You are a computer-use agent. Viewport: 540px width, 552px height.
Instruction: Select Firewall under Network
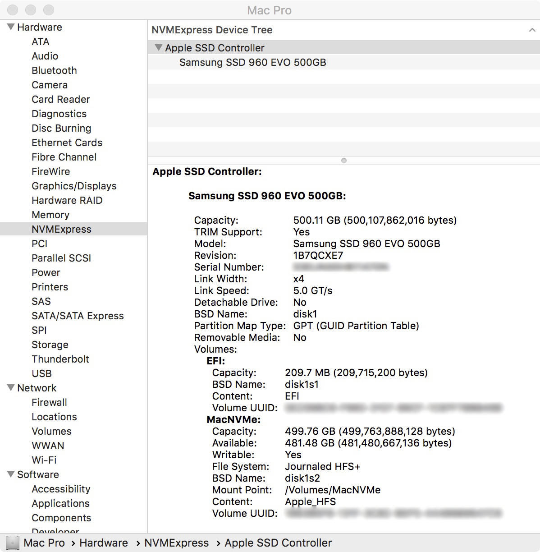point(49,402)
